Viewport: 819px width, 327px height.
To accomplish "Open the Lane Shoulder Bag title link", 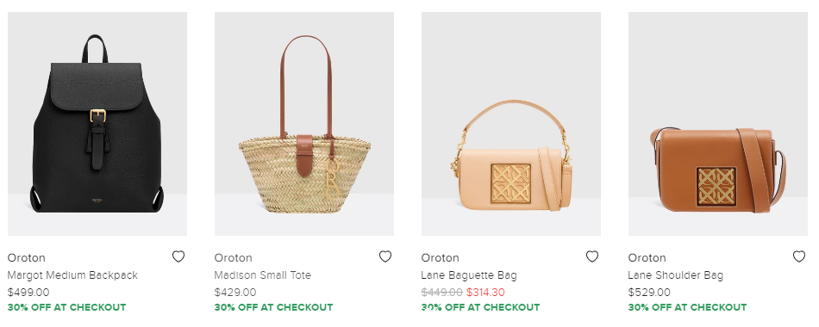I will point(675,275).
